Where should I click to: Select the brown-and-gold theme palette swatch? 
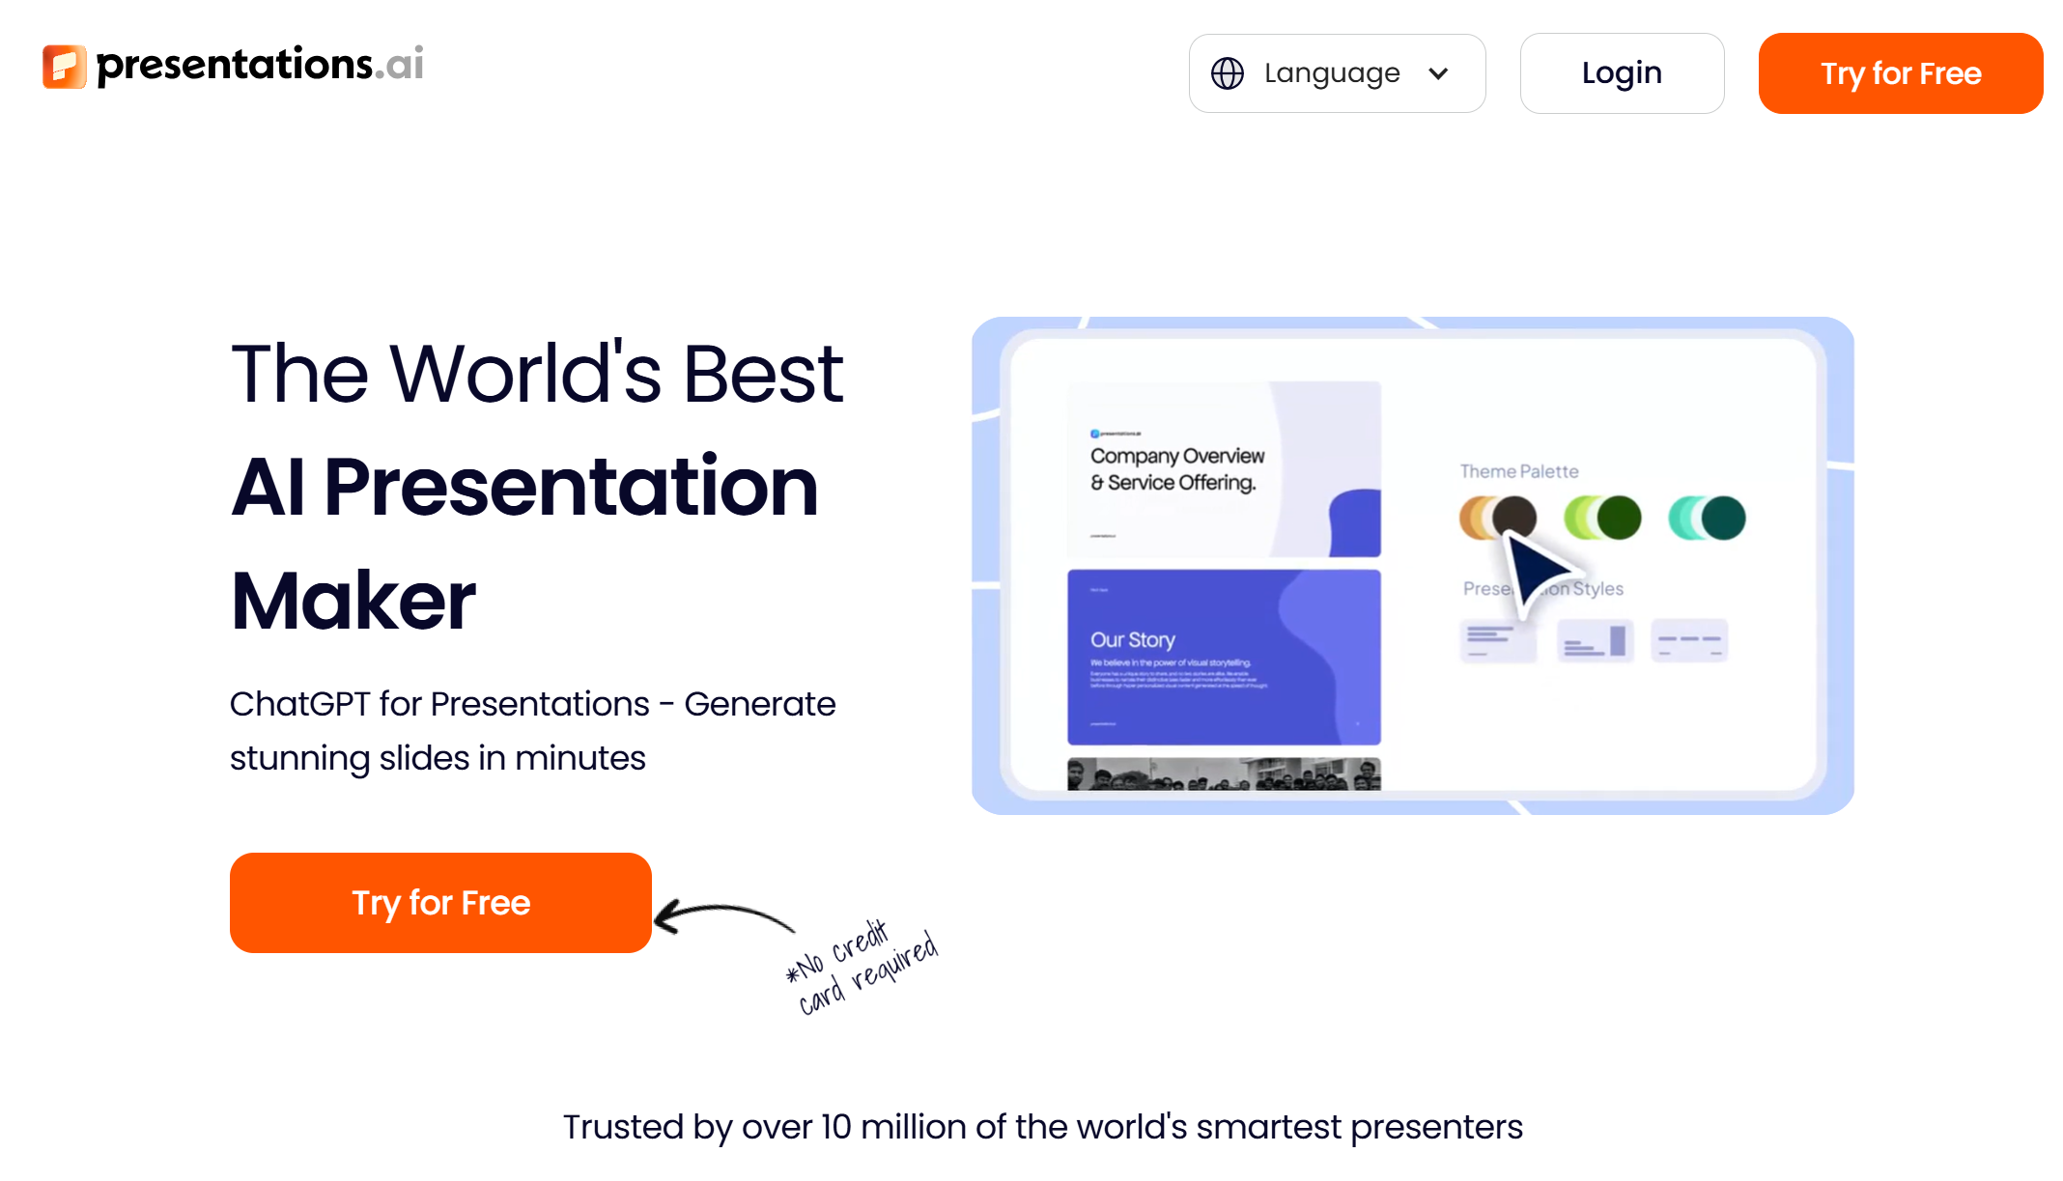[1499, 518]
